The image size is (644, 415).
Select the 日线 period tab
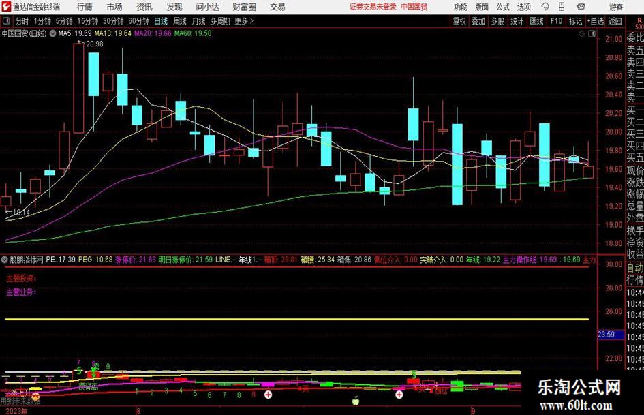pyautogui.click(x=161, y=21)
